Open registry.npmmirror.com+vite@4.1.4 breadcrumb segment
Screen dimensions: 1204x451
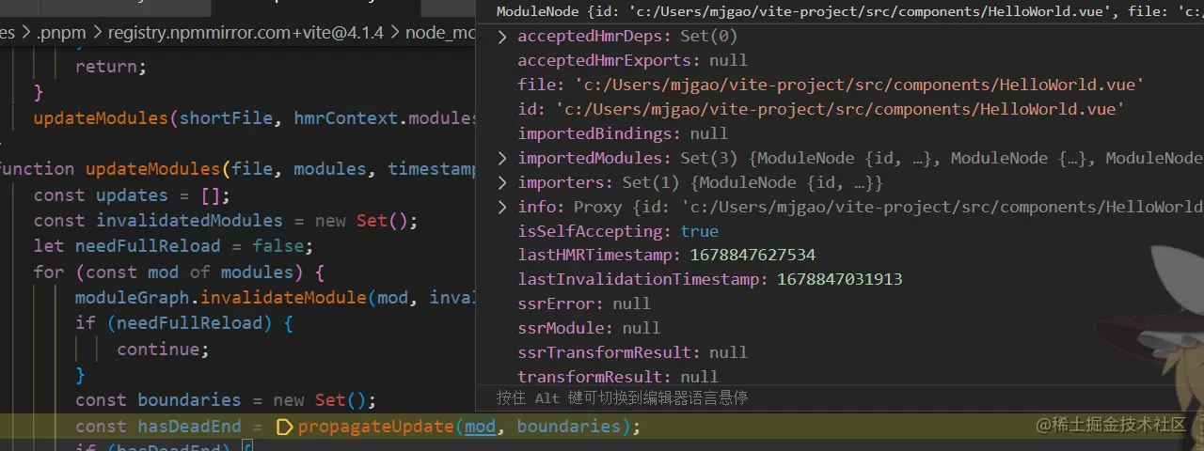246,32
